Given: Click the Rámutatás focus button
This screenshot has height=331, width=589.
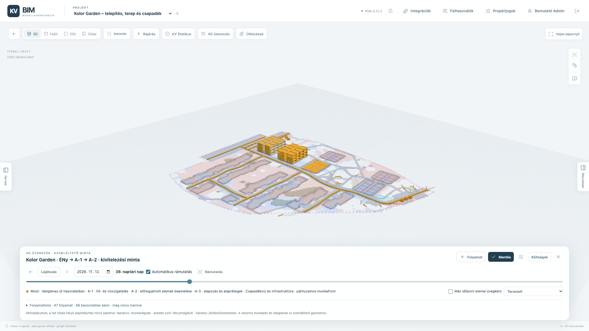Looking at the screenshot, I should [x=210, y=272].
